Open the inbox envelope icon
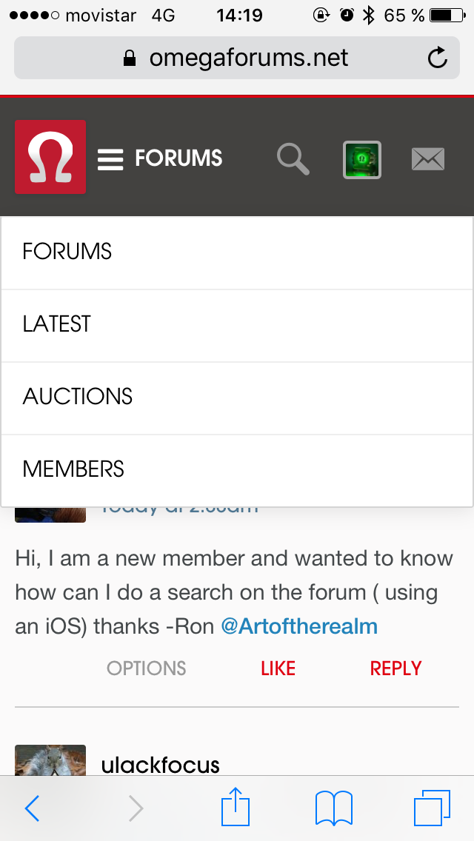474x841 pixels. 428,159
